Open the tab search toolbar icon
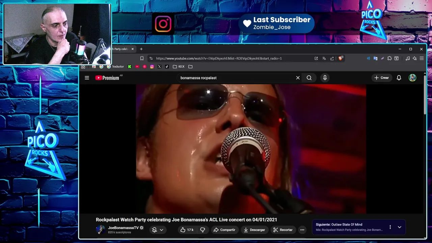The height and width of the screenshot is (243, 432). 397,58
